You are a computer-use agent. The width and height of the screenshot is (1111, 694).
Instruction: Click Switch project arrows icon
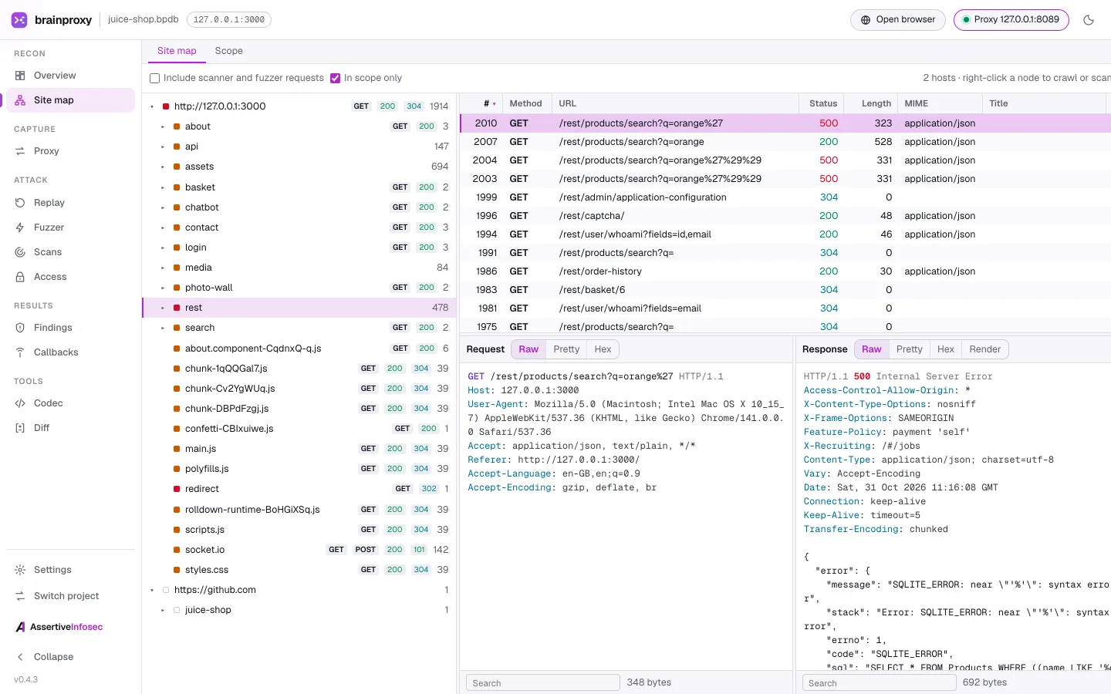20,596
